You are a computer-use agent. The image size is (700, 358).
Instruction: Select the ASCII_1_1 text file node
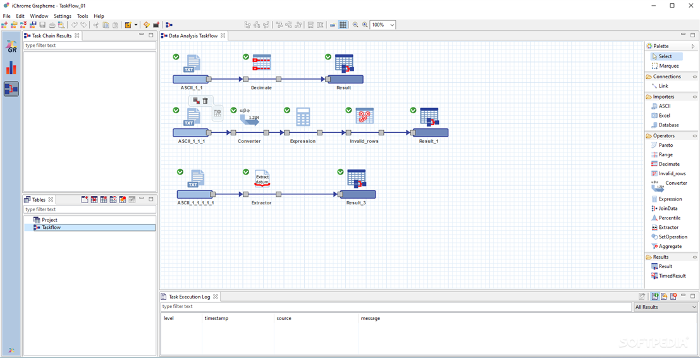[x=193, y=63]
